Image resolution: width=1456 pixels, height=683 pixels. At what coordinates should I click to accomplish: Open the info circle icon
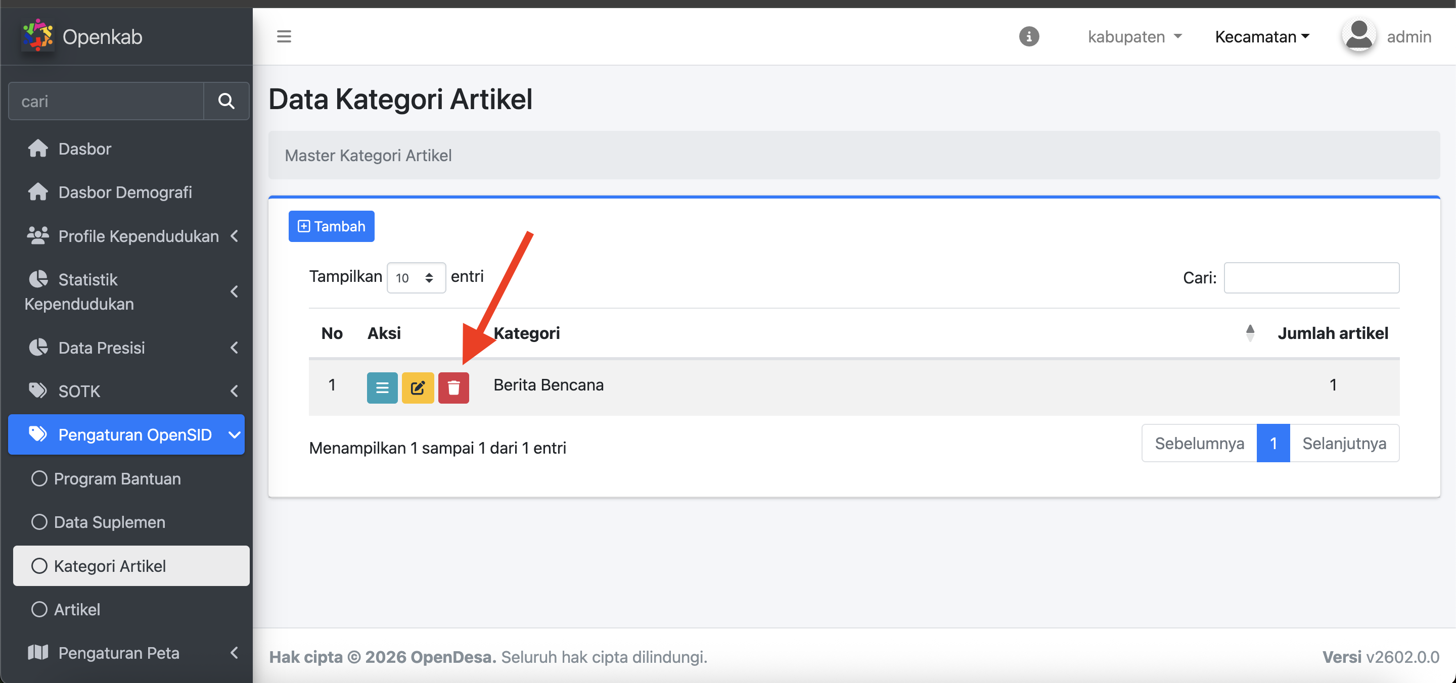point(1029,37)
